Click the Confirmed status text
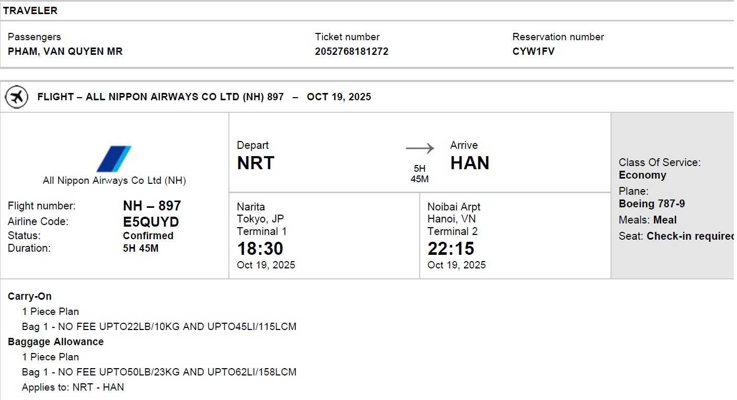The width and height of the screenshot is (737, 400). 148,236
